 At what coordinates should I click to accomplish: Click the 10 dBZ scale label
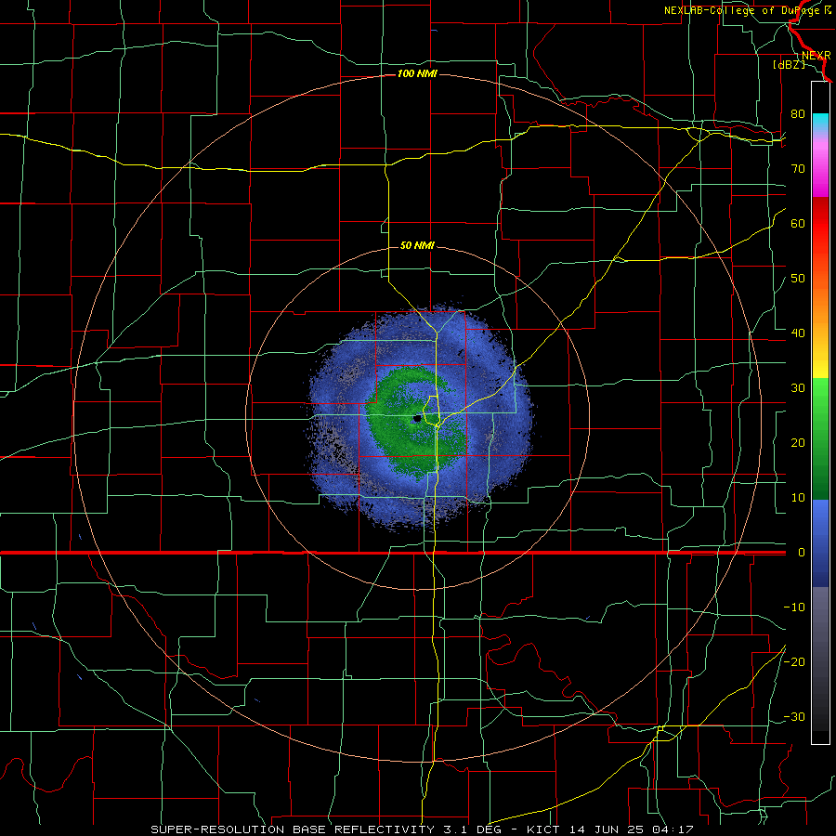coord(798,498)
